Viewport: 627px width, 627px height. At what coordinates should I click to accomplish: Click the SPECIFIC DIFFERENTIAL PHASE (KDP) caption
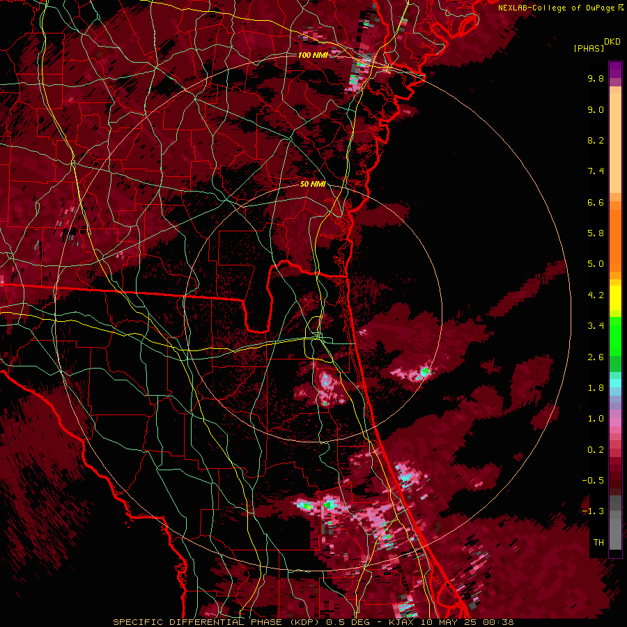pyautogui.click(x=217, y=622)
